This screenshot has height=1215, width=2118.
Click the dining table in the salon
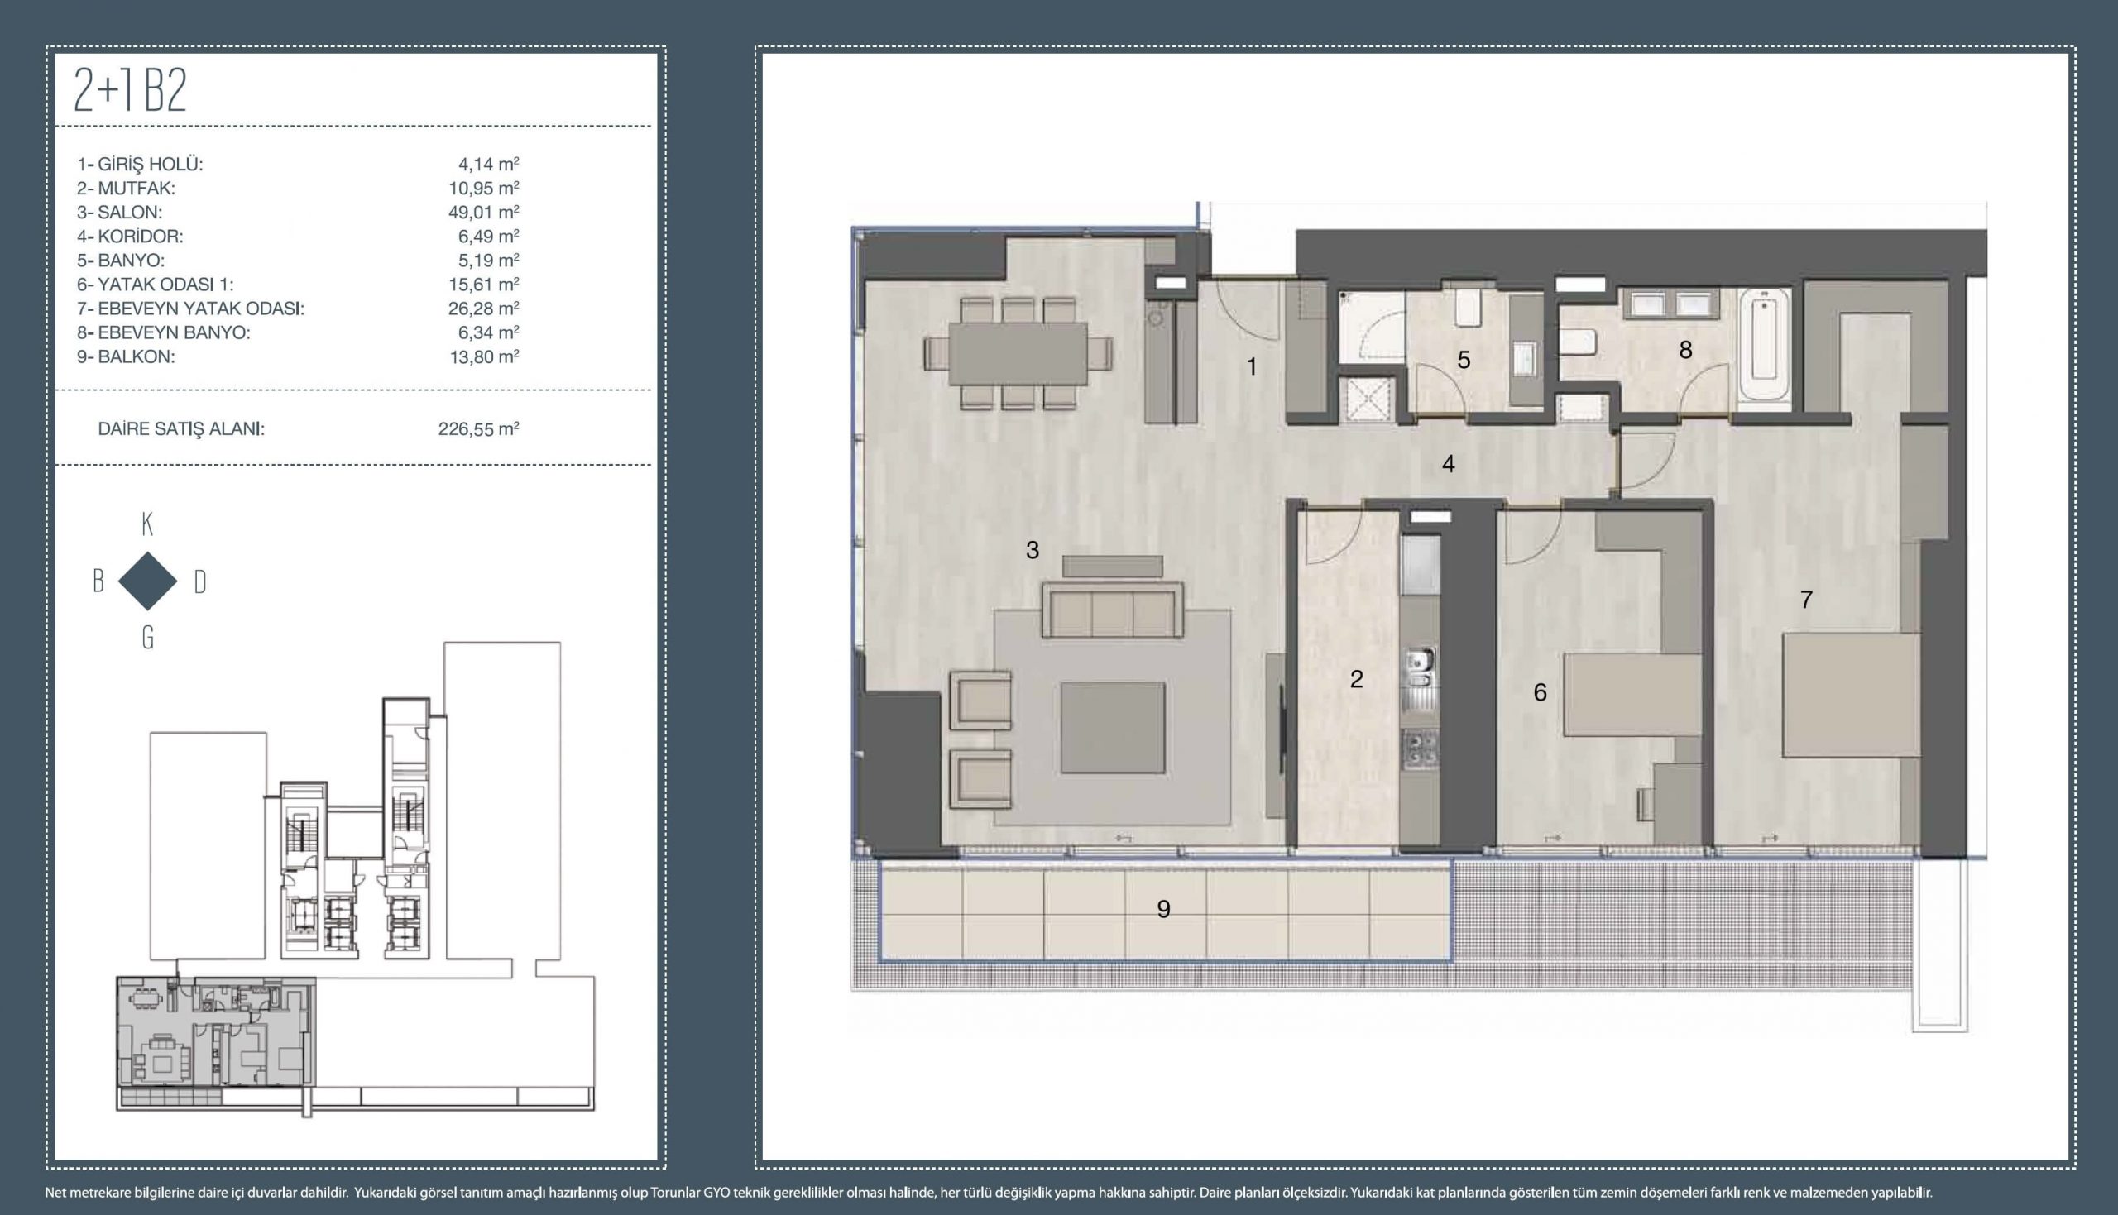pyautogui.click(x=1018, y=353)
